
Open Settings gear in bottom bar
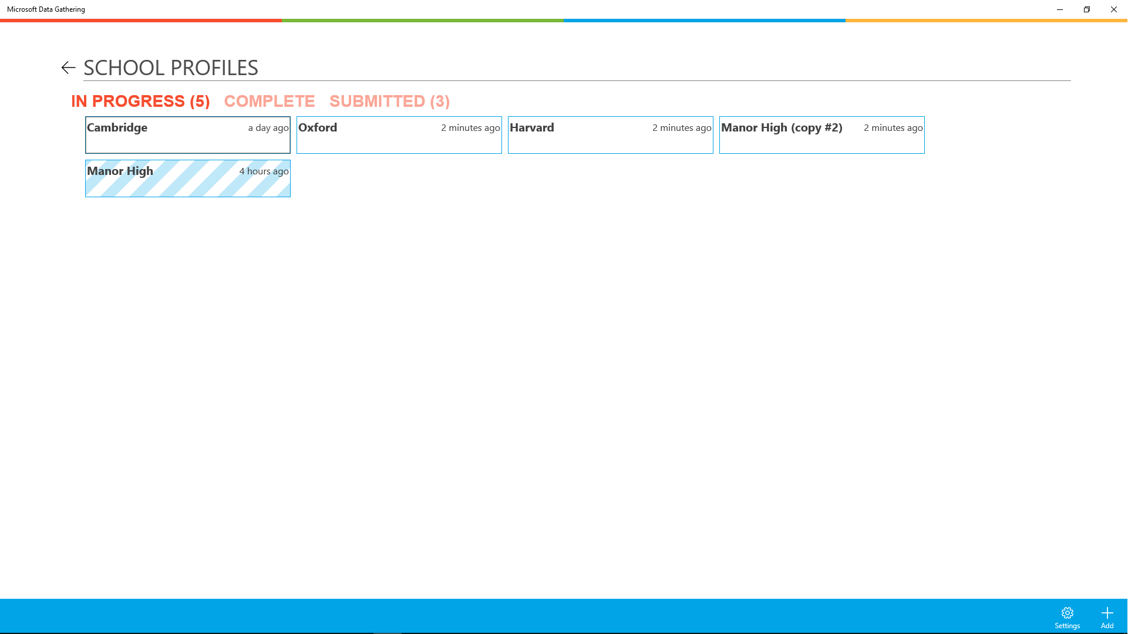click(x=1067, y=613)
